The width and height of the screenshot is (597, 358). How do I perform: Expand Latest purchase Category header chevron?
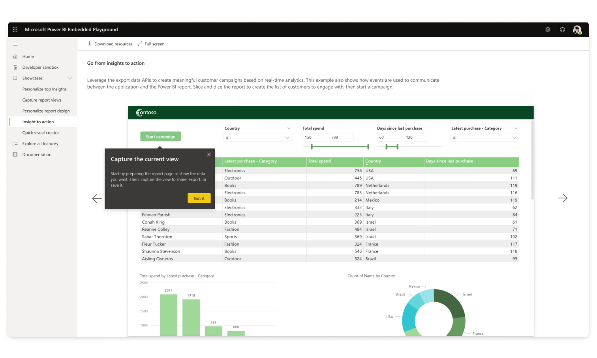pyautogui.click(x=516, y=128)
